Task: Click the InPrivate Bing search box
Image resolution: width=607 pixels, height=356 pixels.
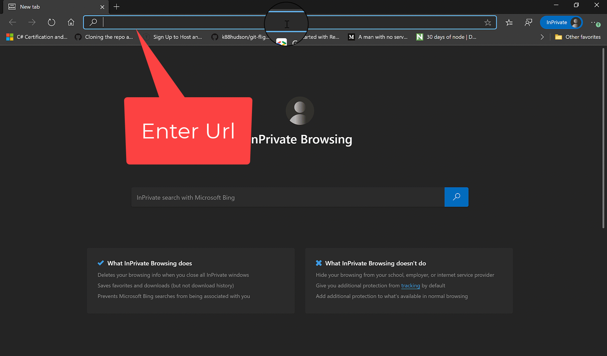Action: 288,197
